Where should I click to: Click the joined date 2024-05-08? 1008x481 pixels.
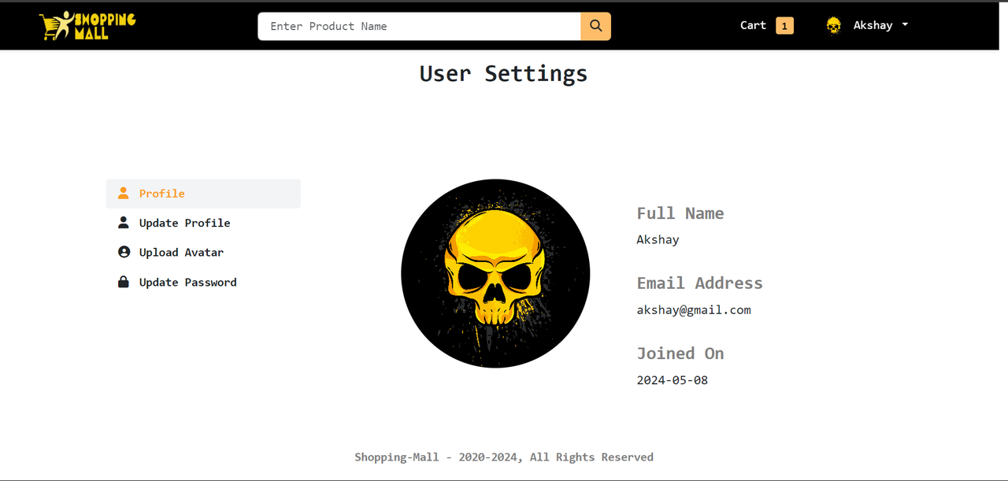pyautogui.click(x=673, y=380)
